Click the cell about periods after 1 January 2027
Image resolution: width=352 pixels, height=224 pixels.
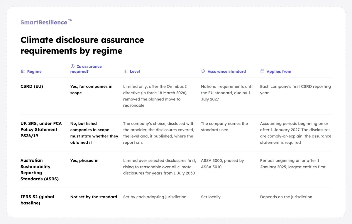296,133
